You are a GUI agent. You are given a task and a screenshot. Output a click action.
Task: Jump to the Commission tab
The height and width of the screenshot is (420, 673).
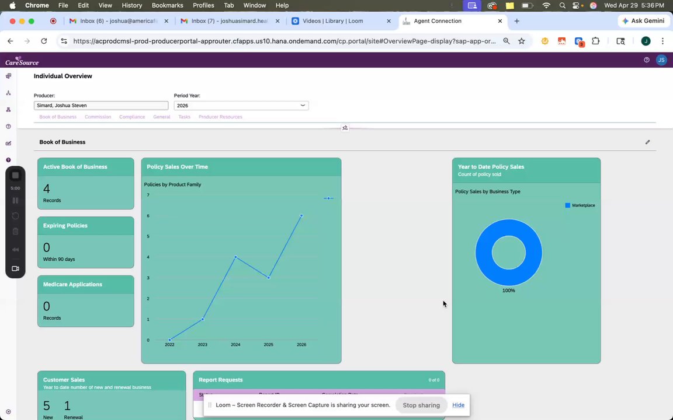pyautogui.click(x=98, y=117)
